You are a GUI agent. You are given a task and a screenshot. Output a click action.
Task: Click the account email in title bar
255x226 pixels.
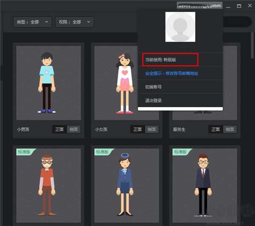tap(200, 6)
